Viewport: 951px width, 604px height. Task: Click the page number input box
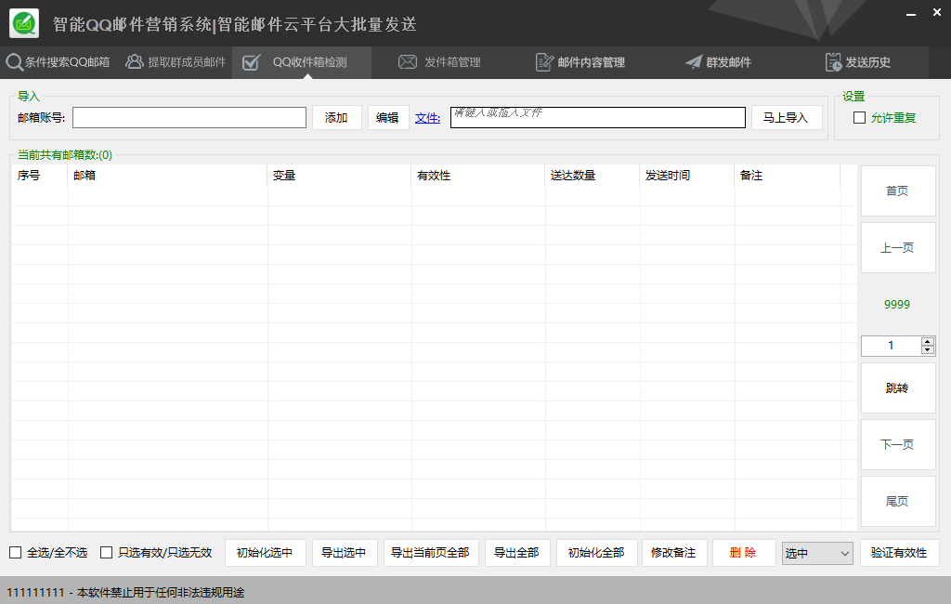click(x=891, y=346)
